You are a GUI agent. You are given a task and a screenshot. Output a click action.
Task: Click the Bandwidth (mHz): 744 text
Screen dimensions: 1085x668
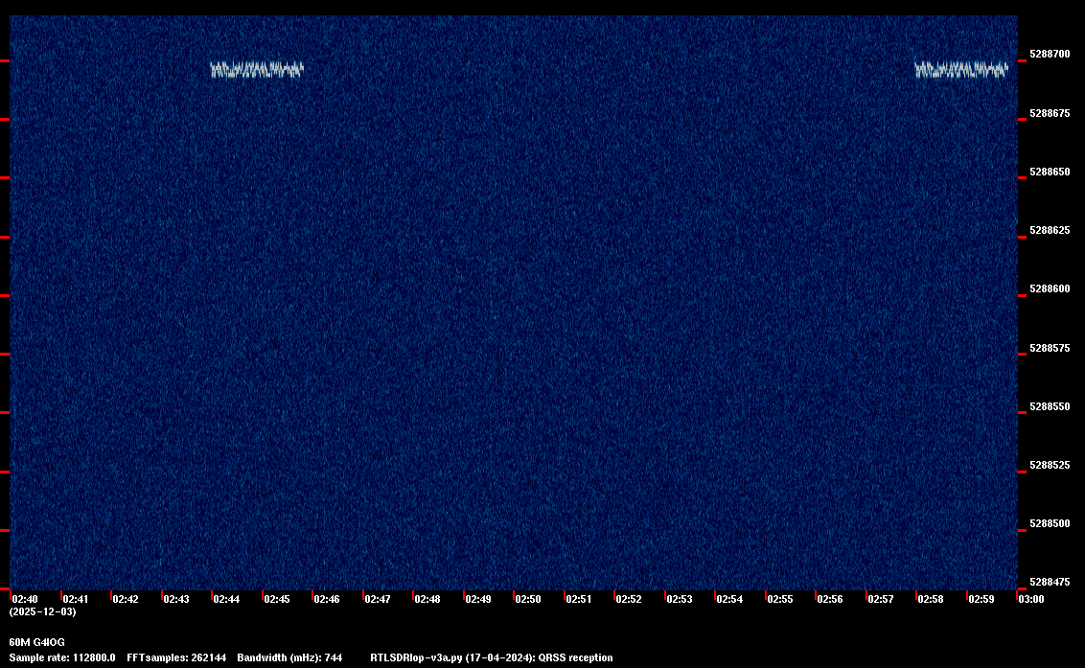(289, 657)
